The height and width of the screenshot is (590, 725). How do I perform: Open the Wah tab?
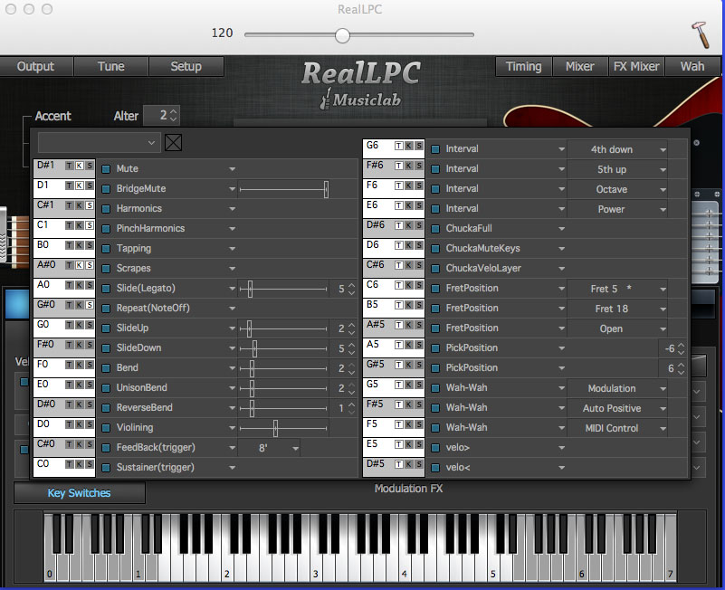point(692,67)
